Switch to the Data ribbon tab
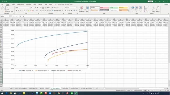Image resolution: width=170 pixels, height=95 pixels. [35, 4]
